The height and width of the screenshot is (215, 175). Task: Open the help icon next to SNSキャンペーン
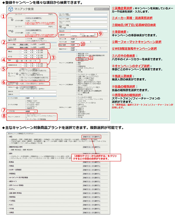click(17, 87)
